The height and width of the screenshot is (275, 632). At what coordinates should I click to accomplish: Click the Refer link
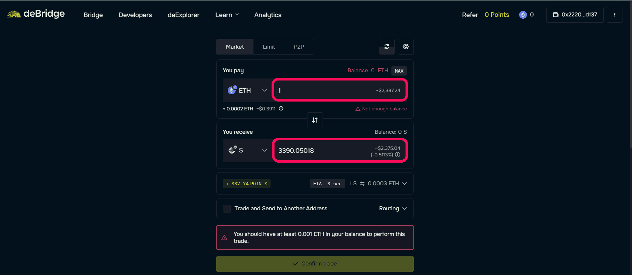pyautogui.click(x=470, y=15)
